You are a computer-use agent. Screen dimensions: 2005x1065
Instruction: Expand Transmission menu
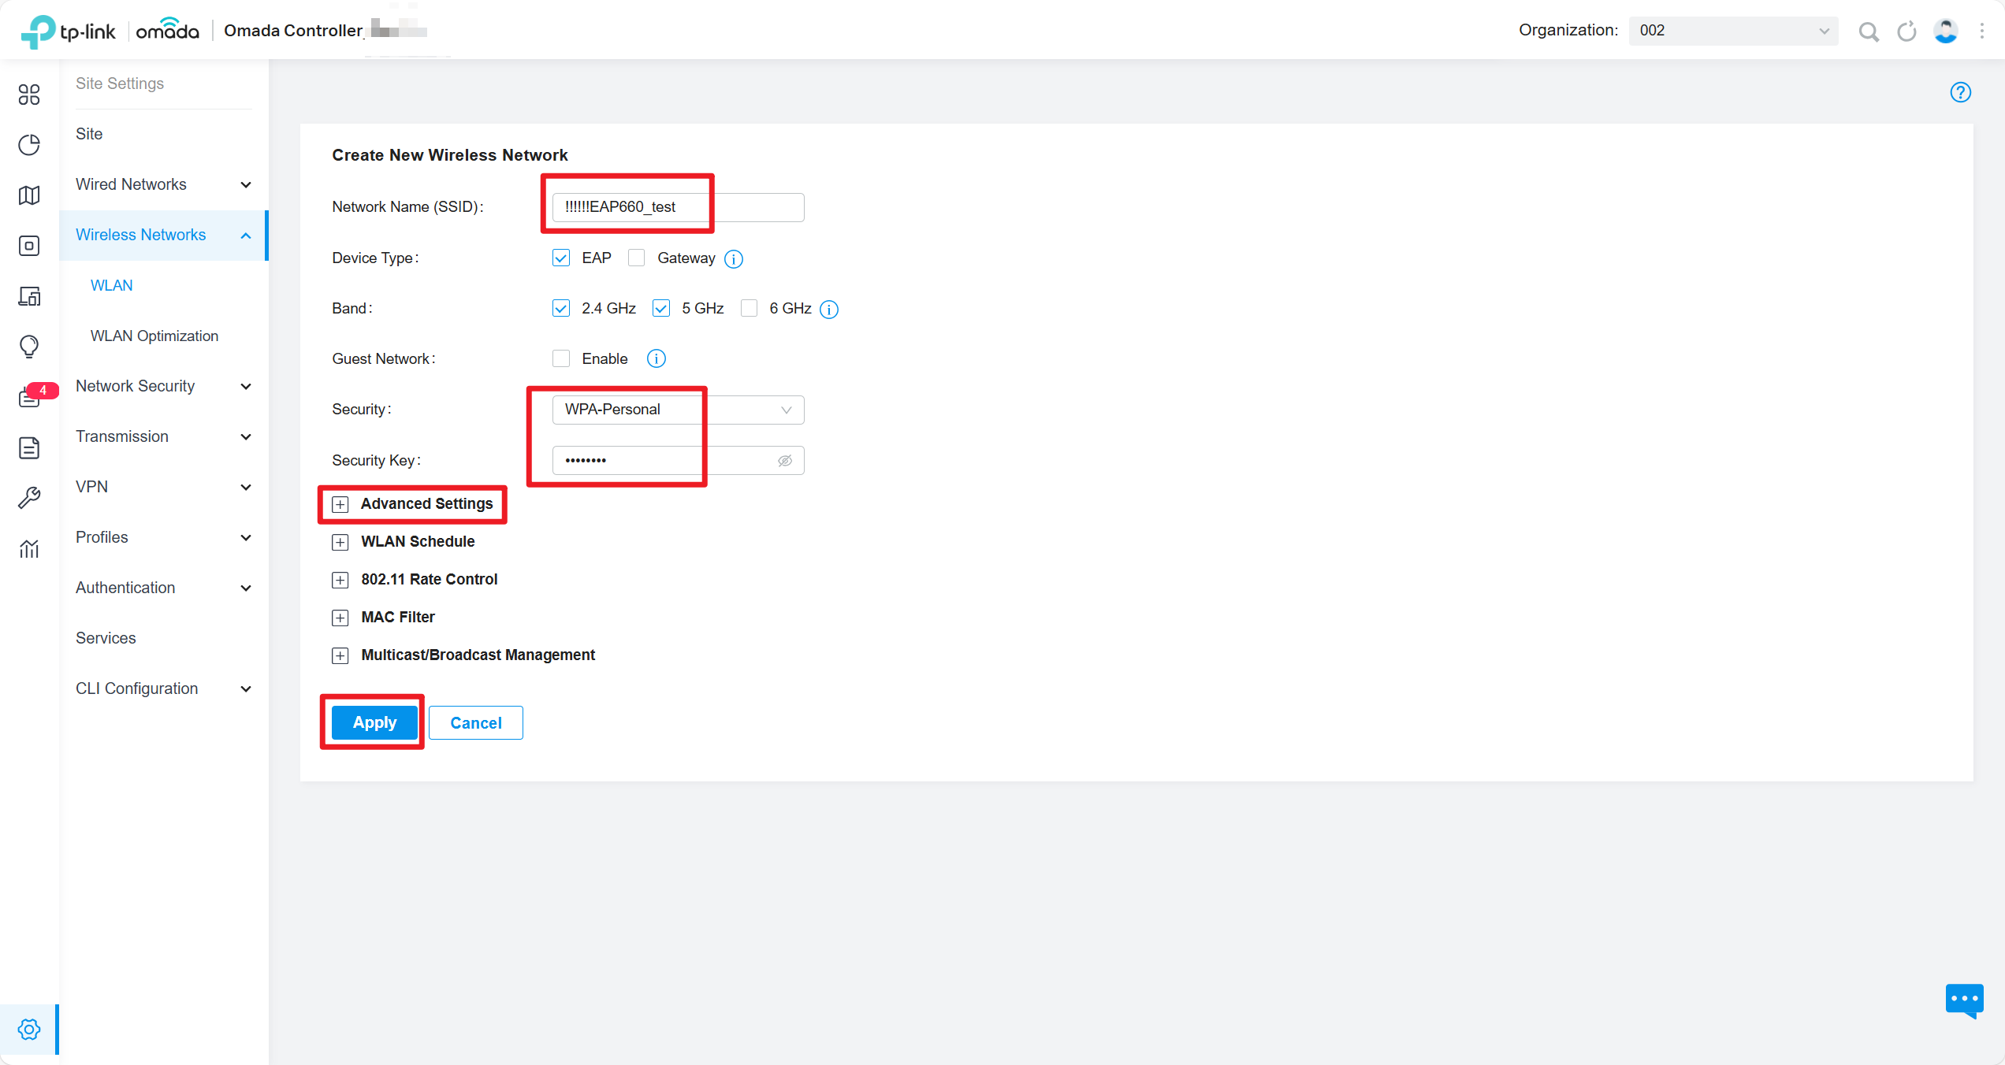pos(163,436)
